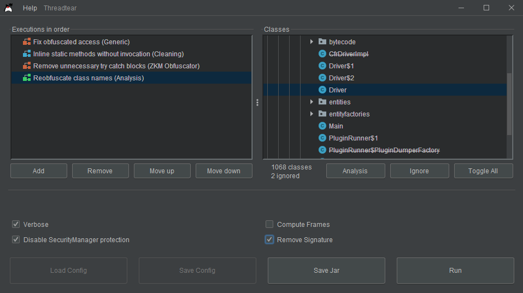Image resolution: width=523 pixels, height=293 pixels.
Task: Click the Save Jar button
Action: (327, 271)
